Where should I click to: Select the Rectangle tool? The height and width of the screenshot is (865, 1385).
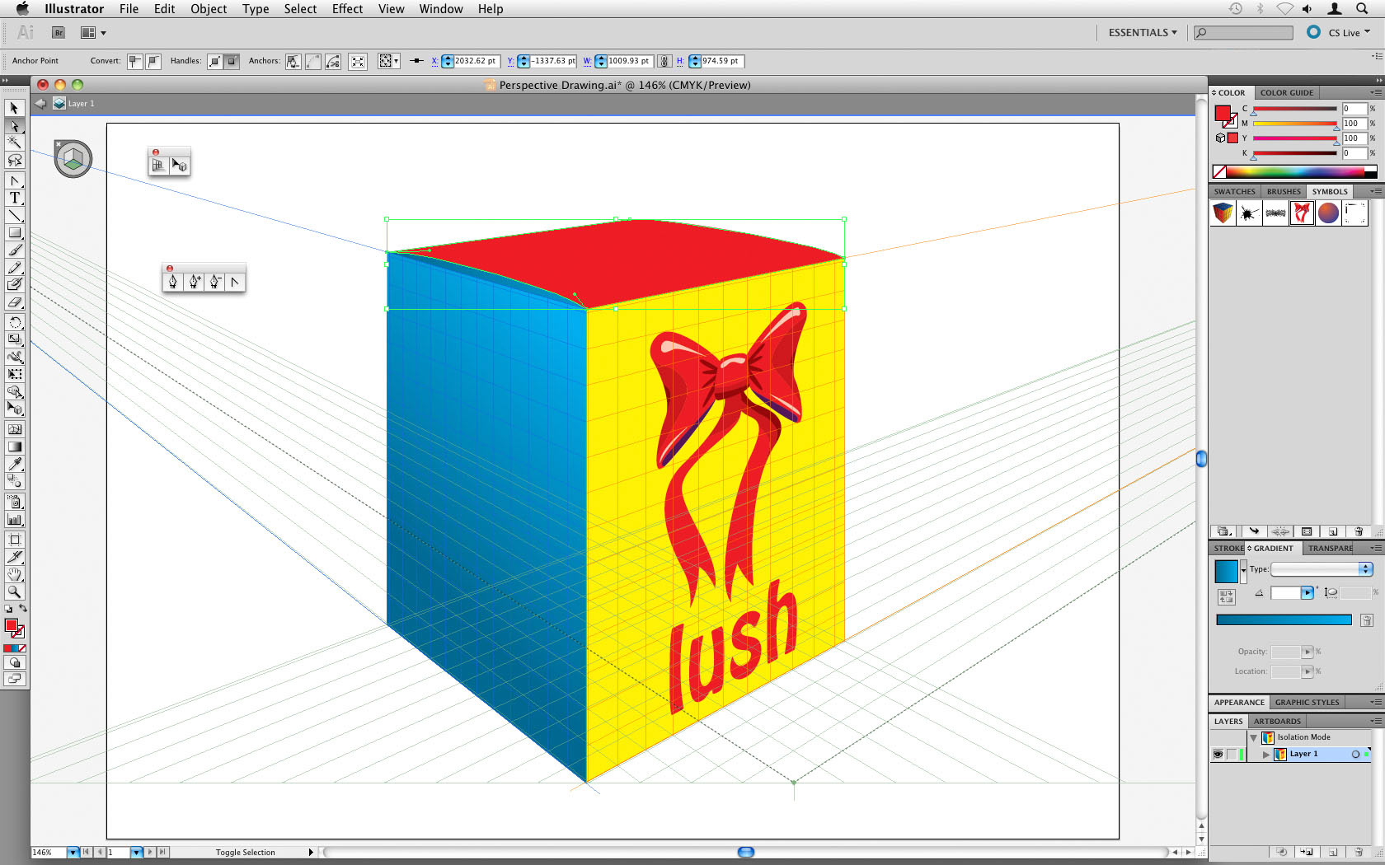tap(14, 232)
